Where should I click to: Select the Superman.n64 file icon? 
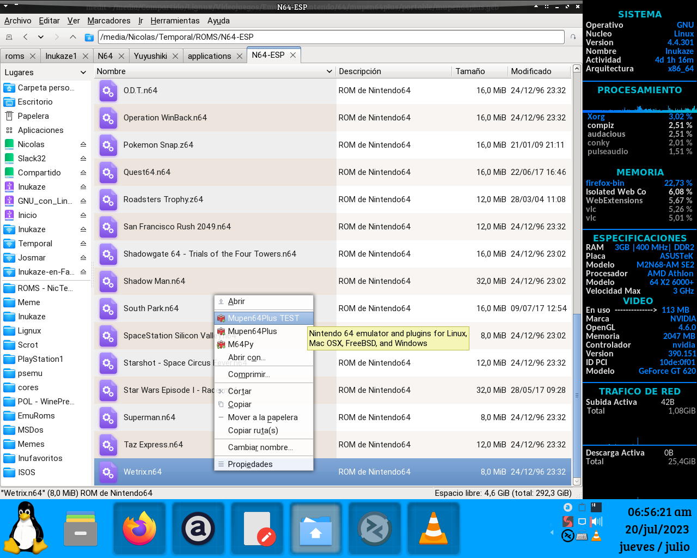click(108, 417)
